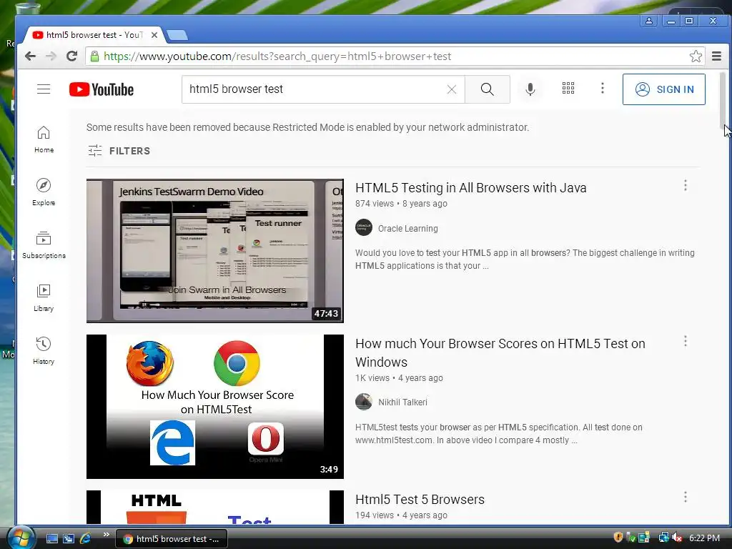Bookmark page with the star icon
This screenshot has width=732, height=549.
(696, 56)
